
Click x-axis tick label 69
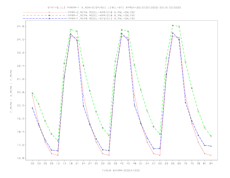coord(179,163)
